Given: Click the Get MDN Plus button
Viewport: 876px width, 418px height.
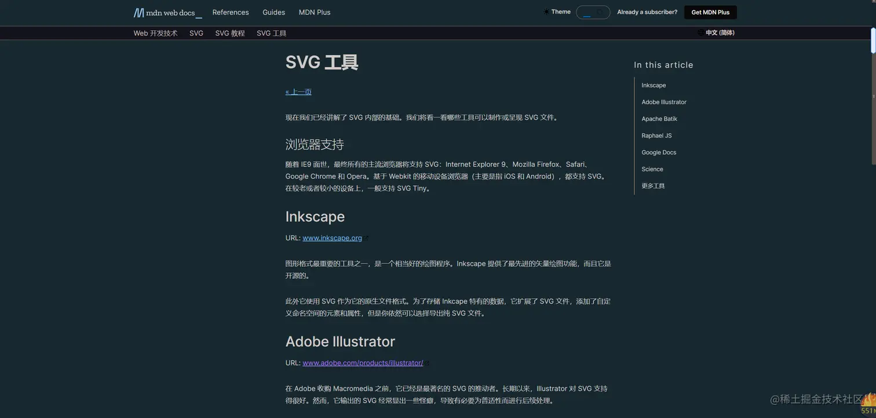Looking at the screenshot, I should (710, 12).
